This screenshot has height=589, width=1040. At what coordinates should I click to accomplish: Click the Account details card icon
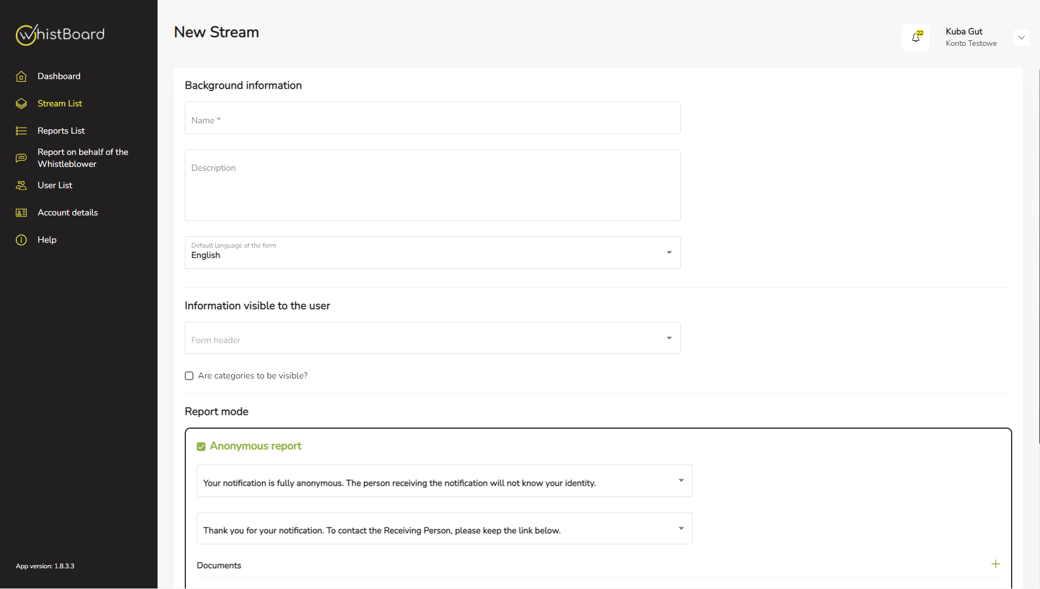coord(21,213)
